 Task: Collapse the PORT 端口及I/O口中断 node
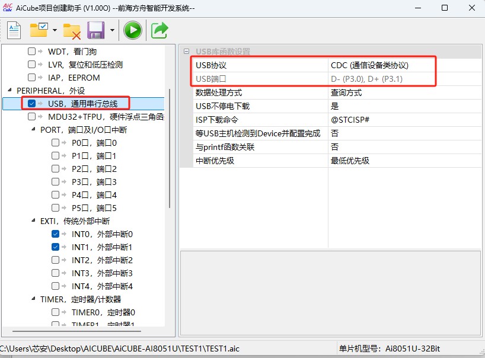pos(33,129)
